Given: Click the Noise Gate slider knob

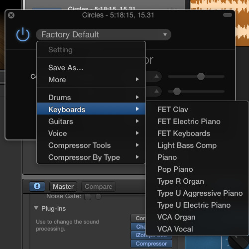Looking at the screenshot, I should coord(98,197).
